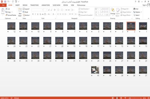The width and height of the screenshot is (150, 99).
Task: Toggle text Shadow
Action: pyautogui.click(x=40, y=14)
